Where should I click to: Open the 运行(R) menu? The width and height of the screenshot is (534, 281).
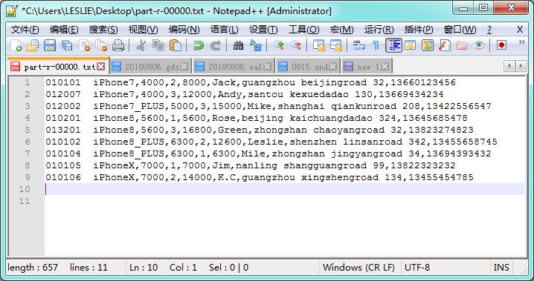click(x=379, y=30)
